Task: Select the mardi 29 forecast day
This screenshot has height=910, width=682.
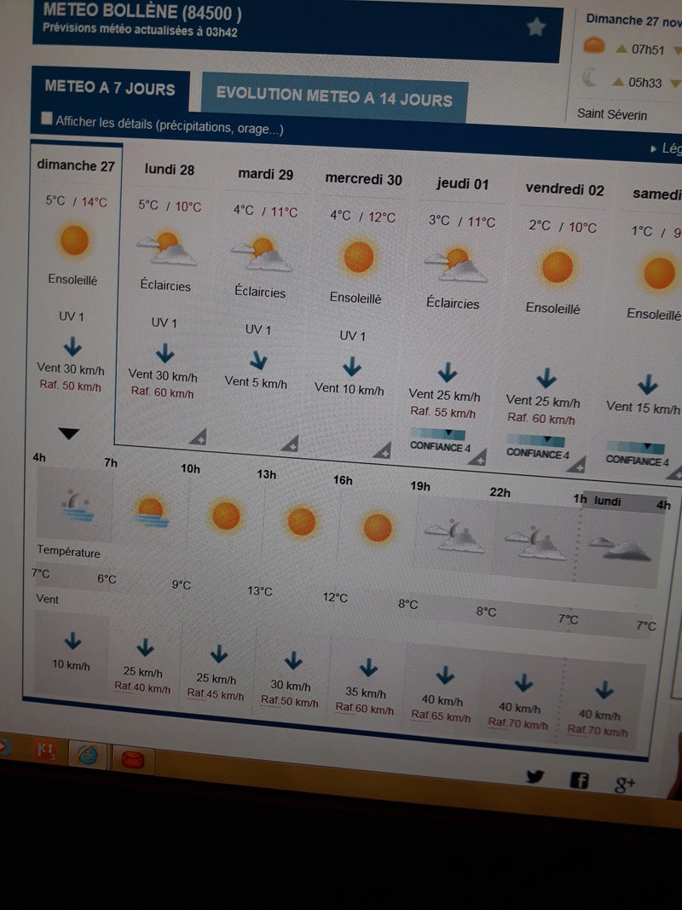Action: click(266, 174)
